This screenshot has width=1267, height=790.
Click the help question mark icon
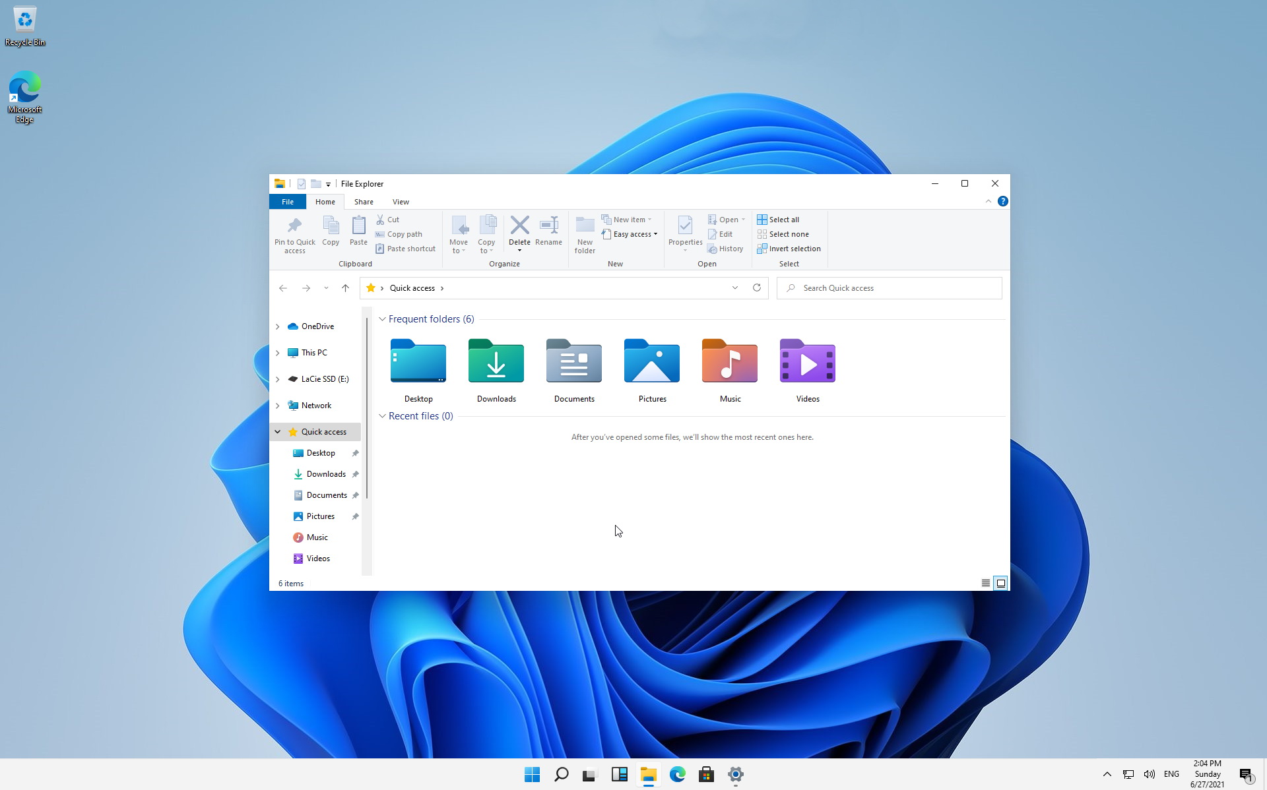coord(1002,202)
